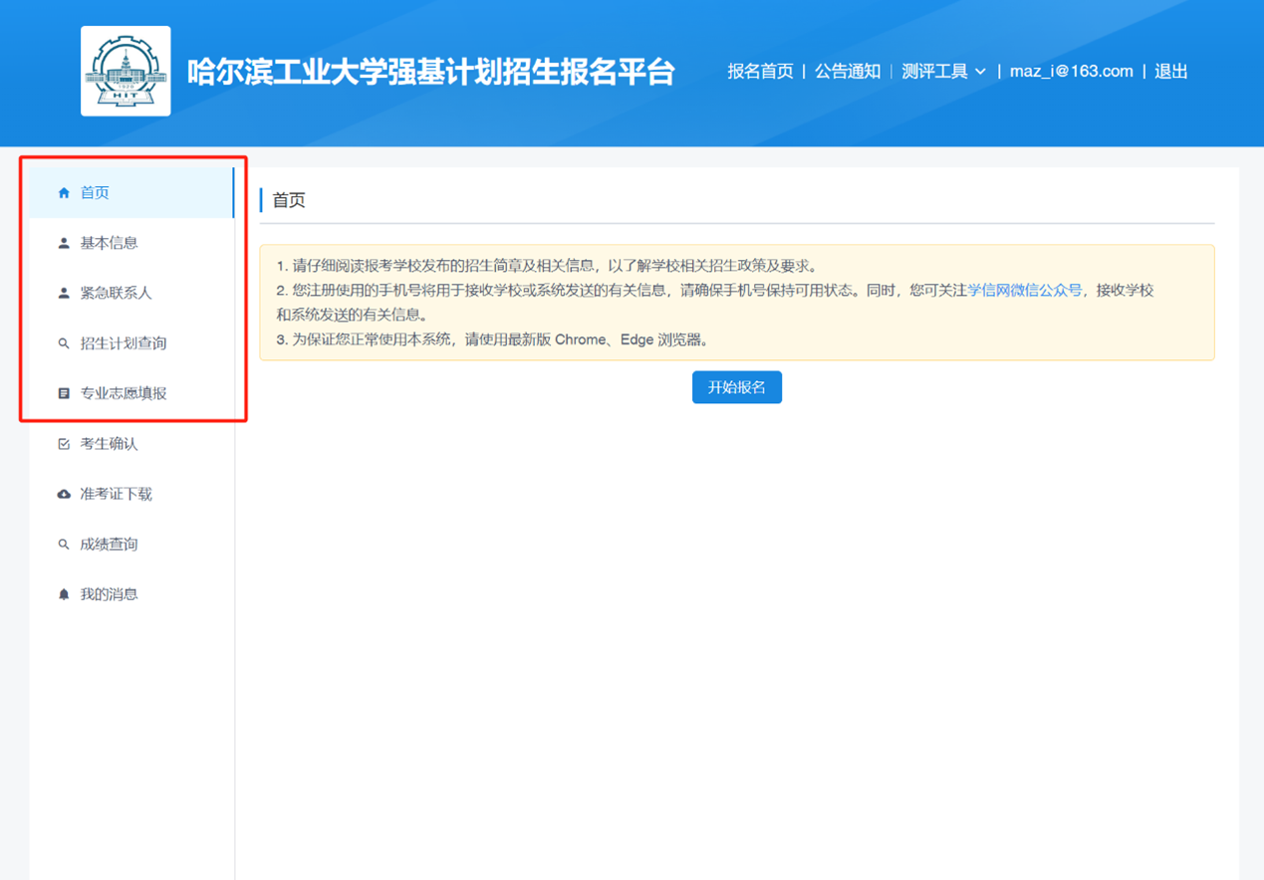Expand the 测评工具 dropdown arrow

(x=980, y=72)
